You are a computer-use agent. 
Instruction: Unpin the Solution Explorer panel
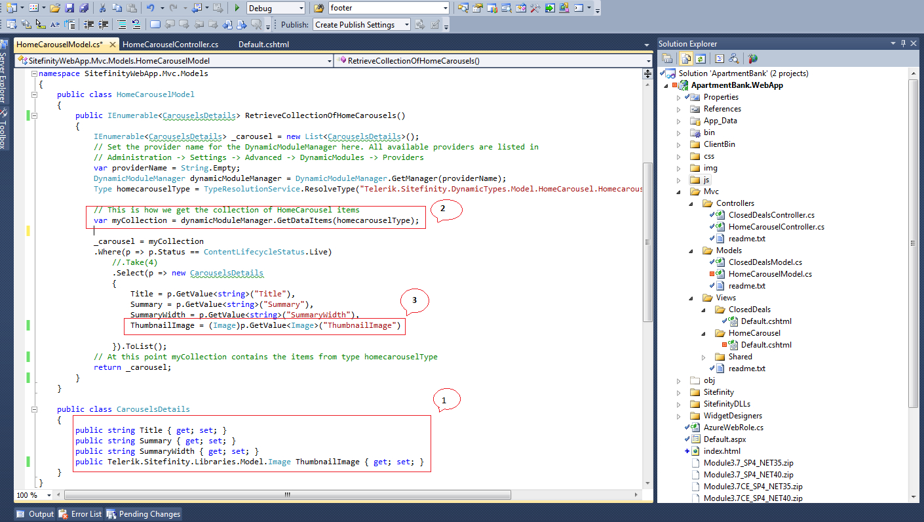904,43
